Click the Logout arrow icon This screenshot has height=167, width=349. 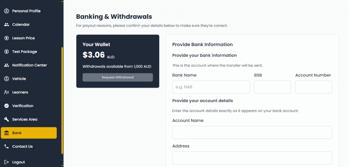[6, 162]
